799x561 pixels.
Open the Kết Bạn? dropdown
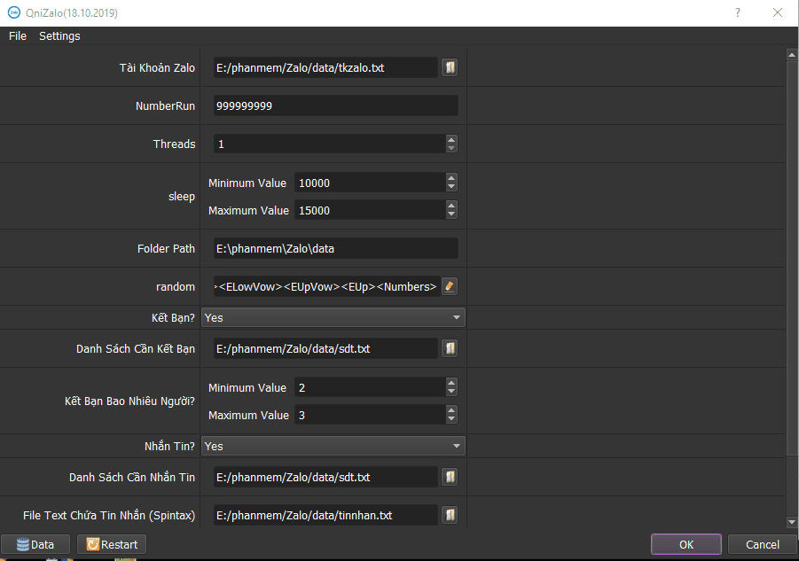[333, 317]
